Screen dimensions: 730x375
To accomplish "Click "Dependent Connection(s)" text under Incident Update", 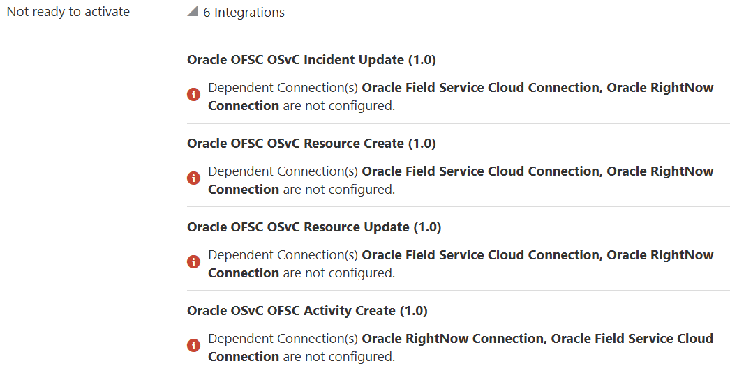I will [283, 88].
